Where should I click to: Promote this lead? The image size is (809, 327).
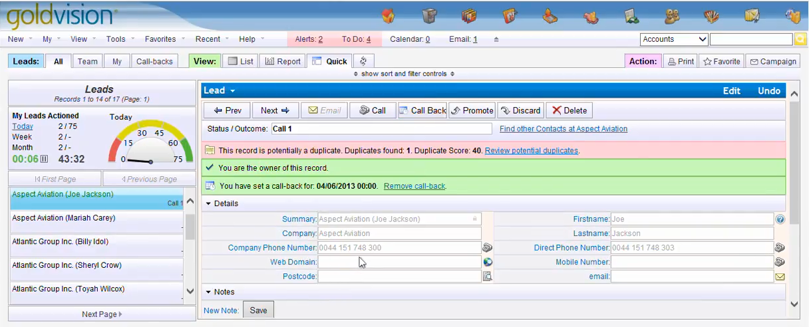472,110
